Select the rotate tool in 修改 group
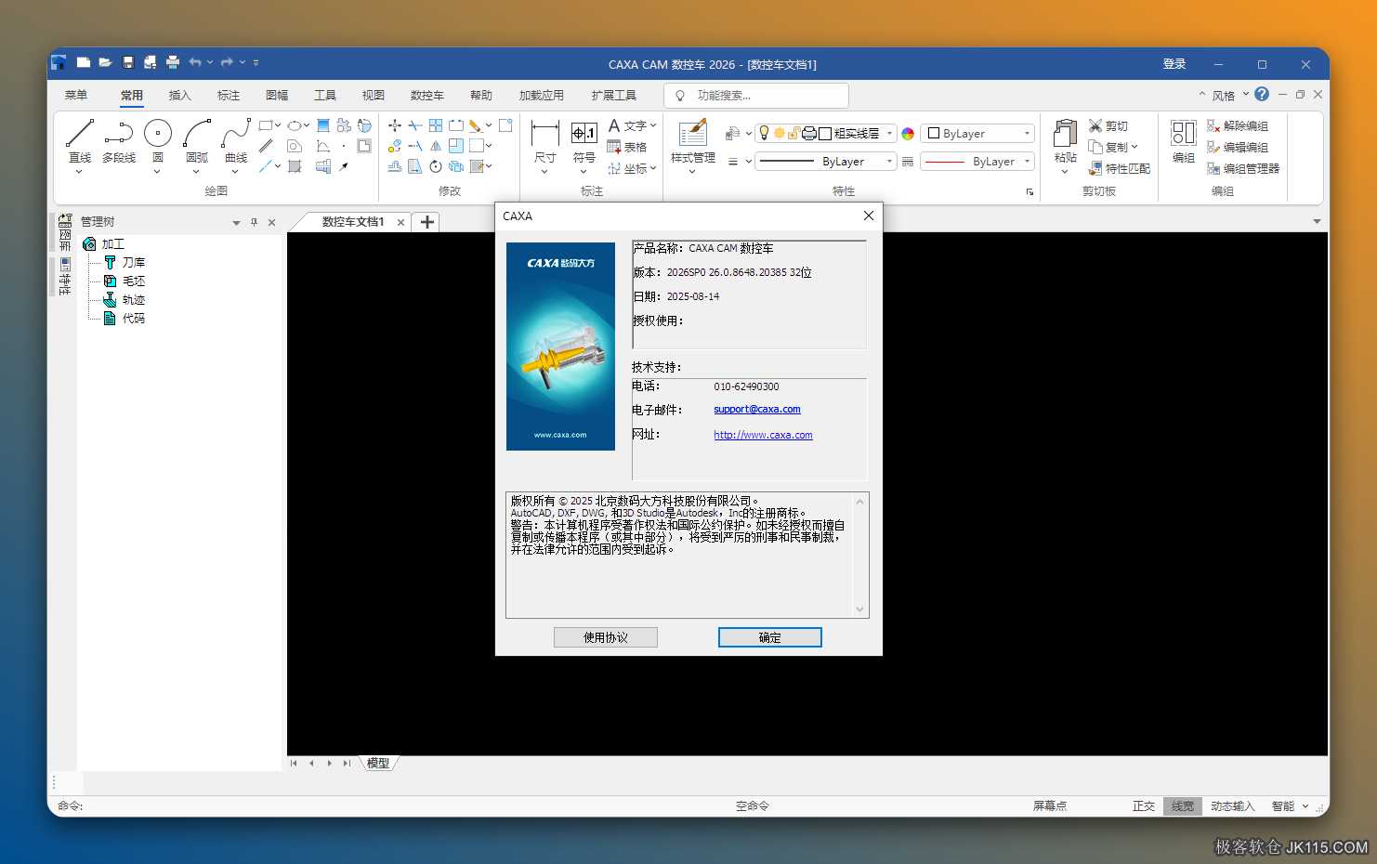This screenshot has width=1377, height=864. [436, 166]
